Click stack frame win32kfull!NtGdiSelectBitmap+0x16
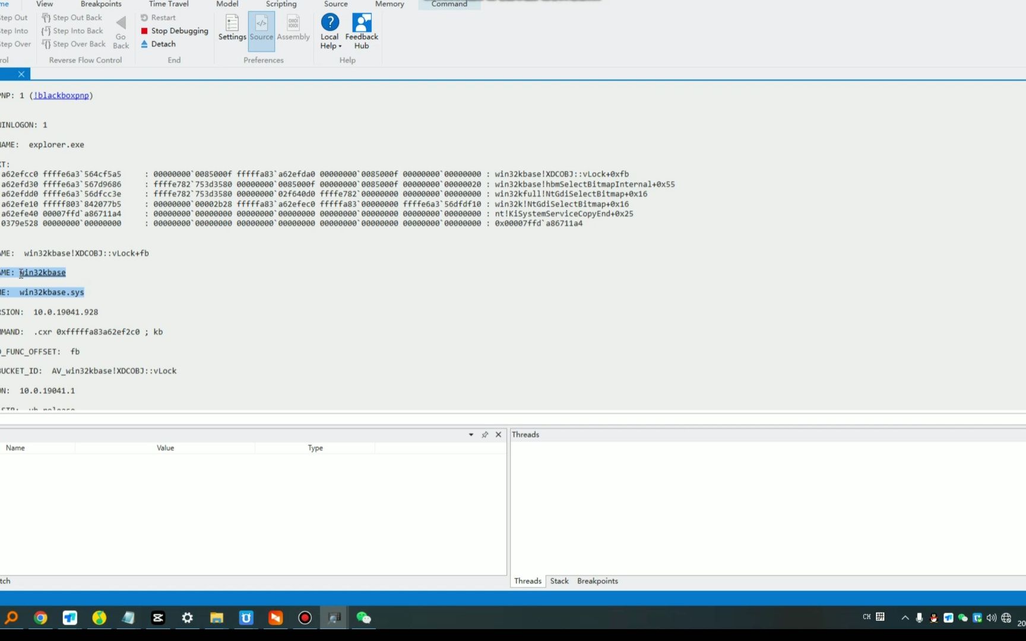 pos(571,194)
